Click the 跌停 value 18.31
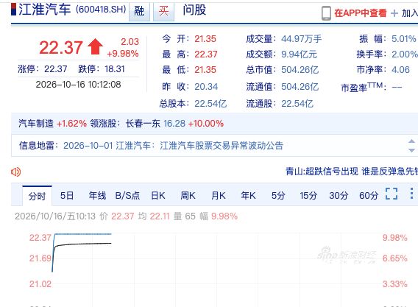 115,69
